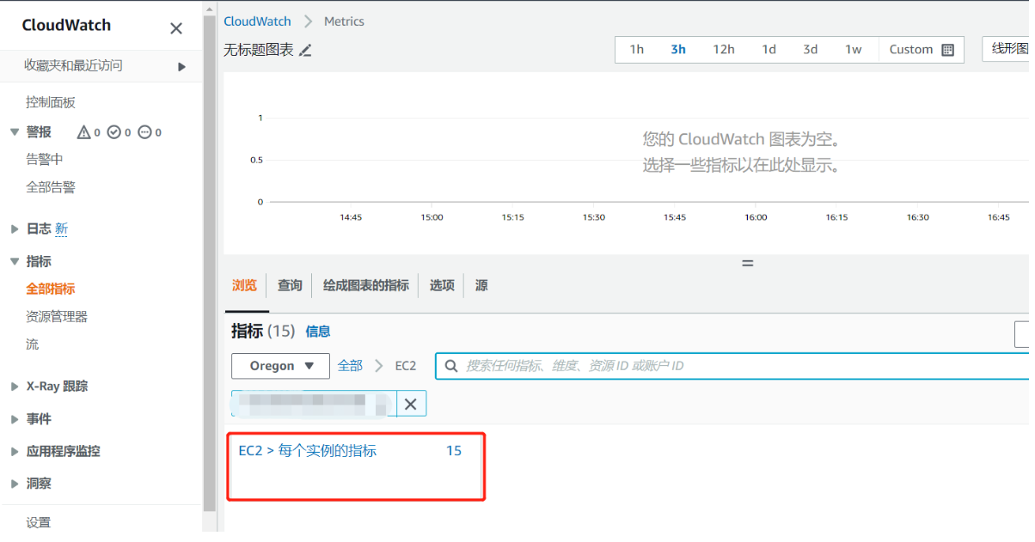Click the Metrics breadcrumb text
Viewport: 1035px width, 542px height.
click(344, 21)
